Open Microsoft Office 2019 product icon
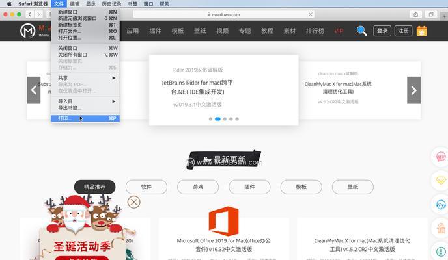This screenshot has height=260, width=448. point(223,221)
